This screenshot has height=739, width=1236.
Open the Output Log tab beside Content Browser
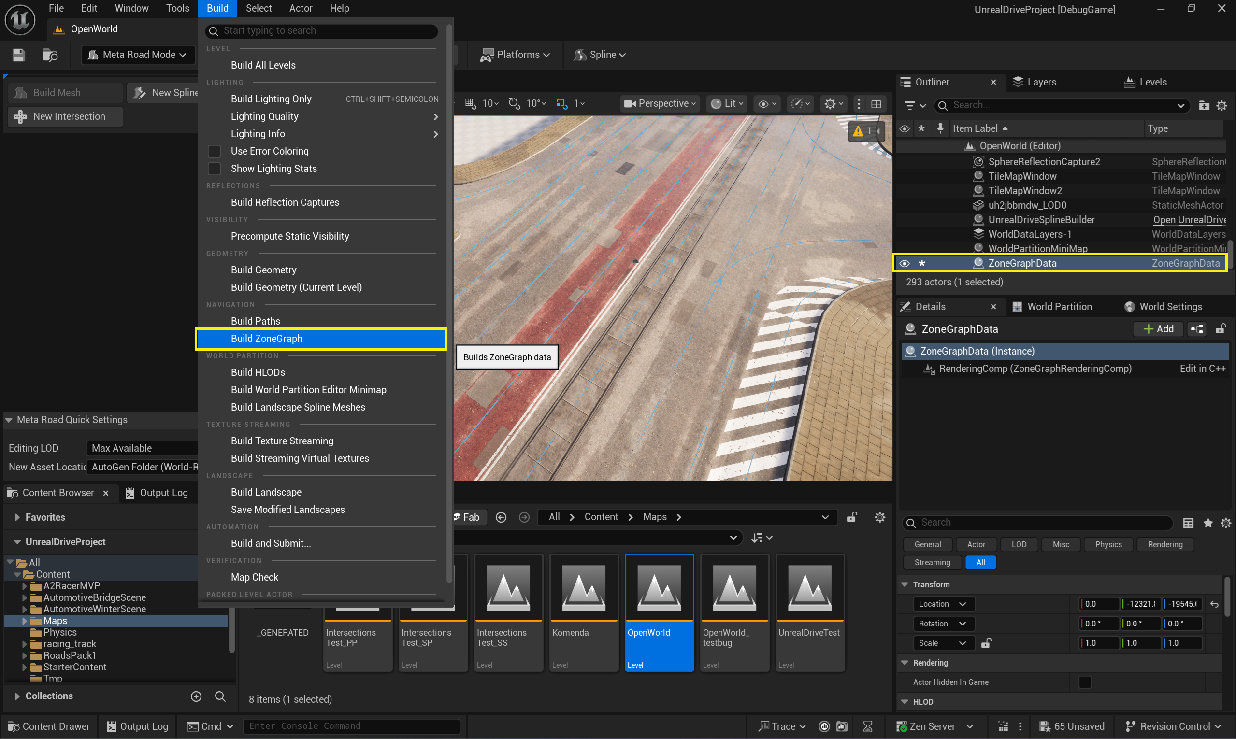pyautogui.click(x=156, y=493)
